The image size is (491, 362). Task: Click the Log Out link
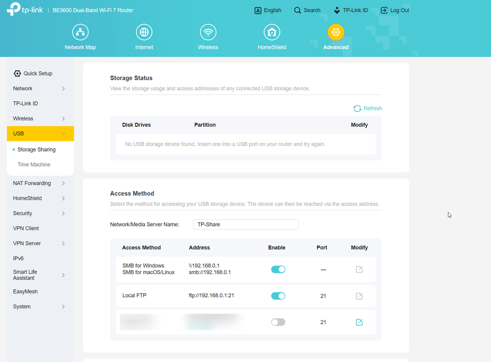(x=395, y=10)
